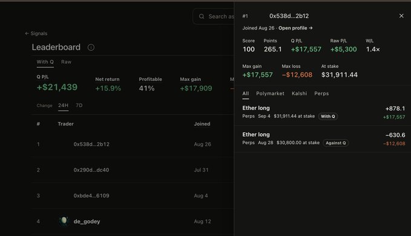Click panel header address 0x538d...2b12
411x236 pixels.
click(289, 16)
